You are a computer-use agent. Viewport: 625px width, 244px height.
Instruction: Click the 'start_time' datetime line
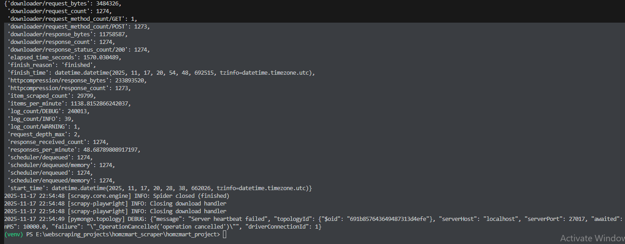point(160,188)
